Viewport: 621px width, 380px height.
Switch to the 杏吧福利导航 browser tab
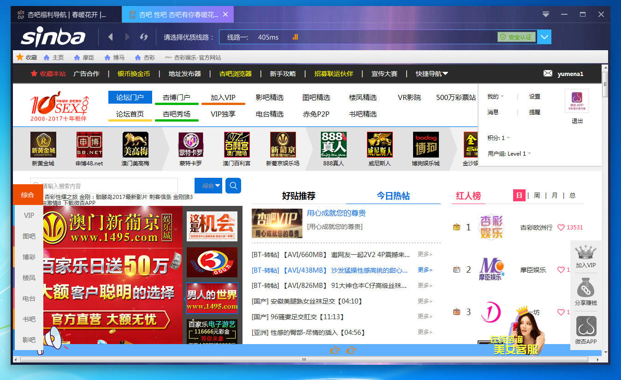click(x=65, y=14)
